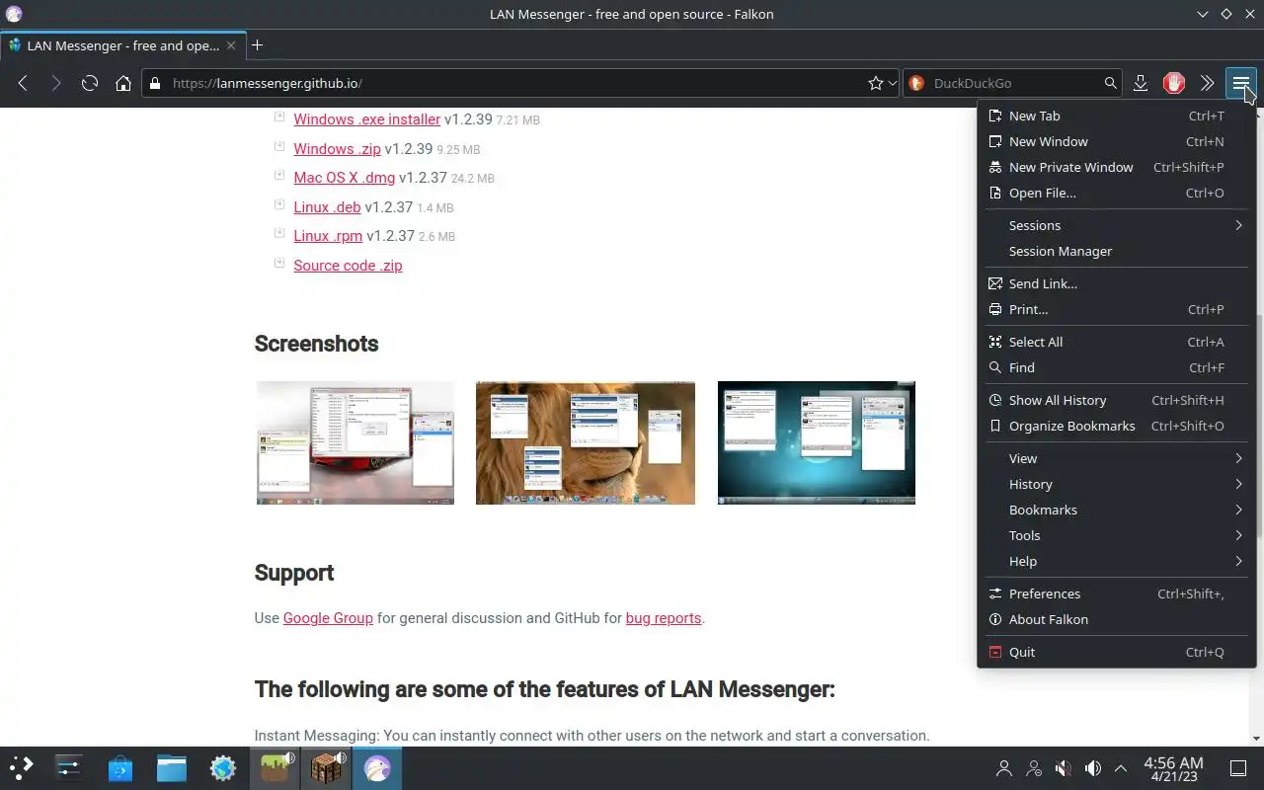Click the second Minecraft block taskbar icon
This screenshot has height=790, width=1264.
click(x=326, y=768)
